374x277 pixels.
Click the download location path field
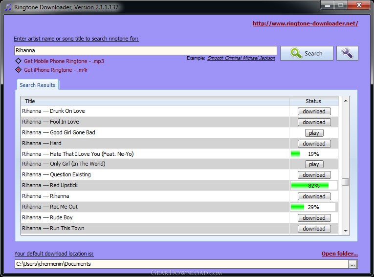coord(181,264)
